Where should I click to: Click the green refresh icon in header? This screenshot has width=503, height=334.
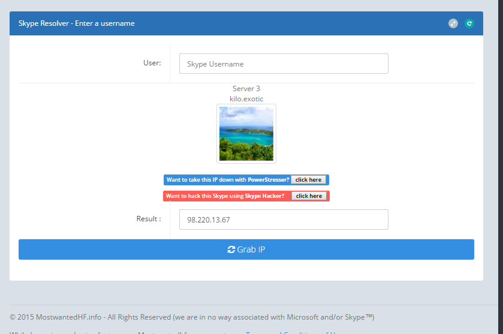click(469, 23)
